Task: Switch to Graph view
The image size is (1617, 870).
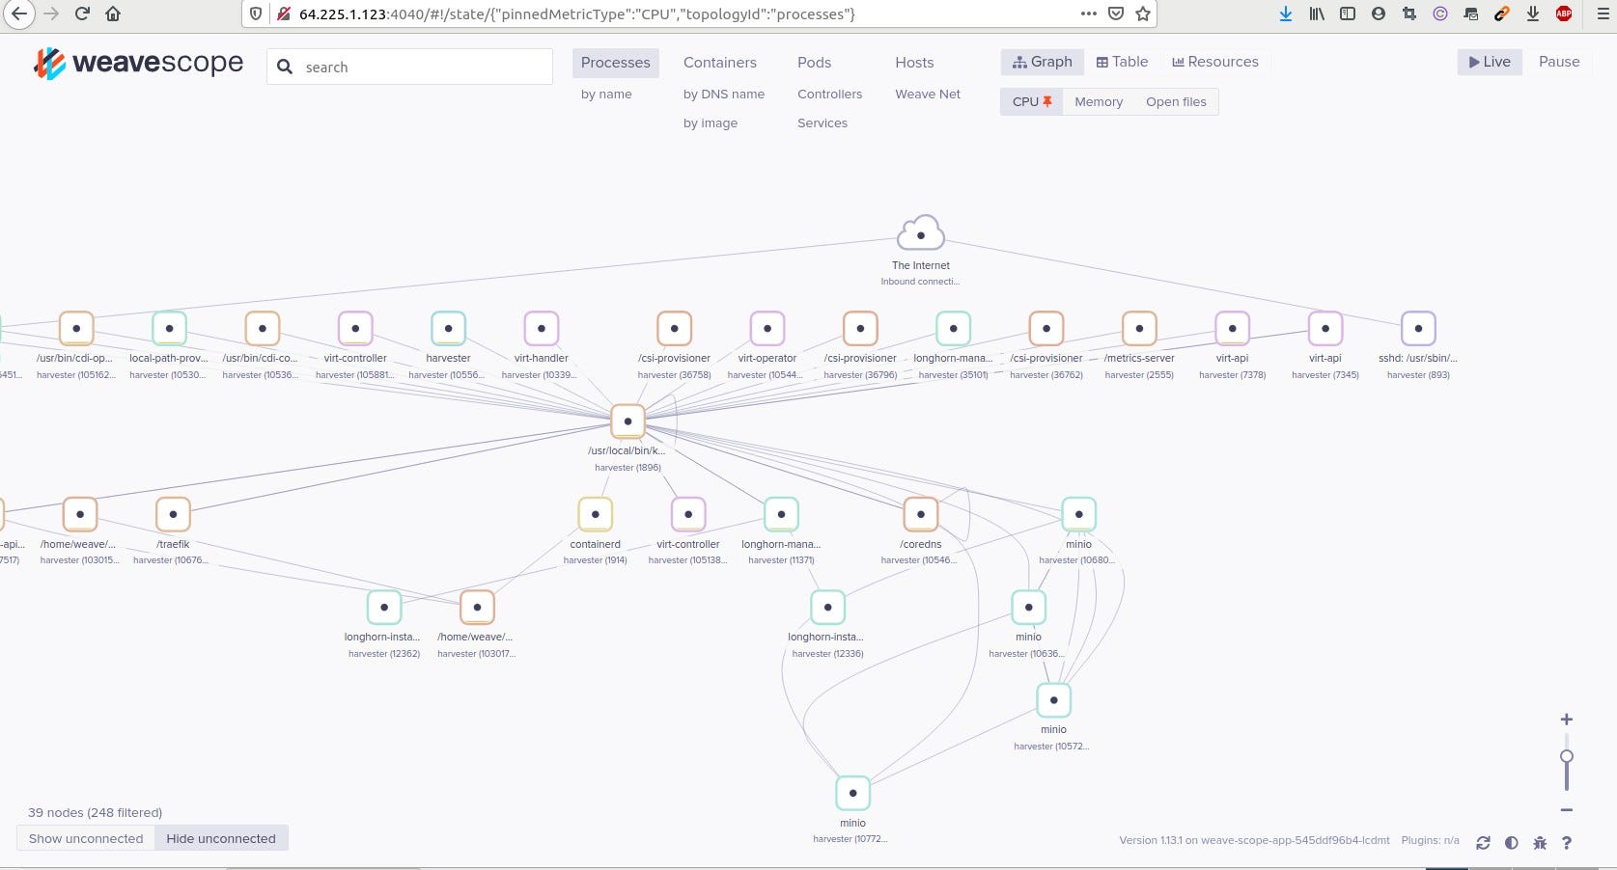Action: 1043,62
